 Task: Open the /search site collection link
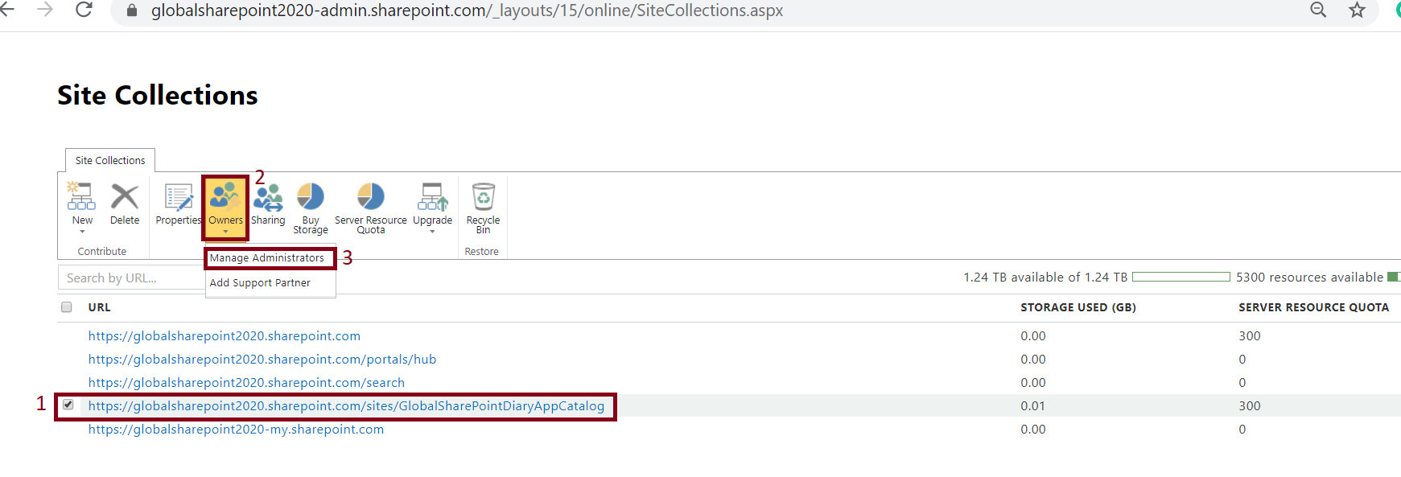[x=246, y=383]
